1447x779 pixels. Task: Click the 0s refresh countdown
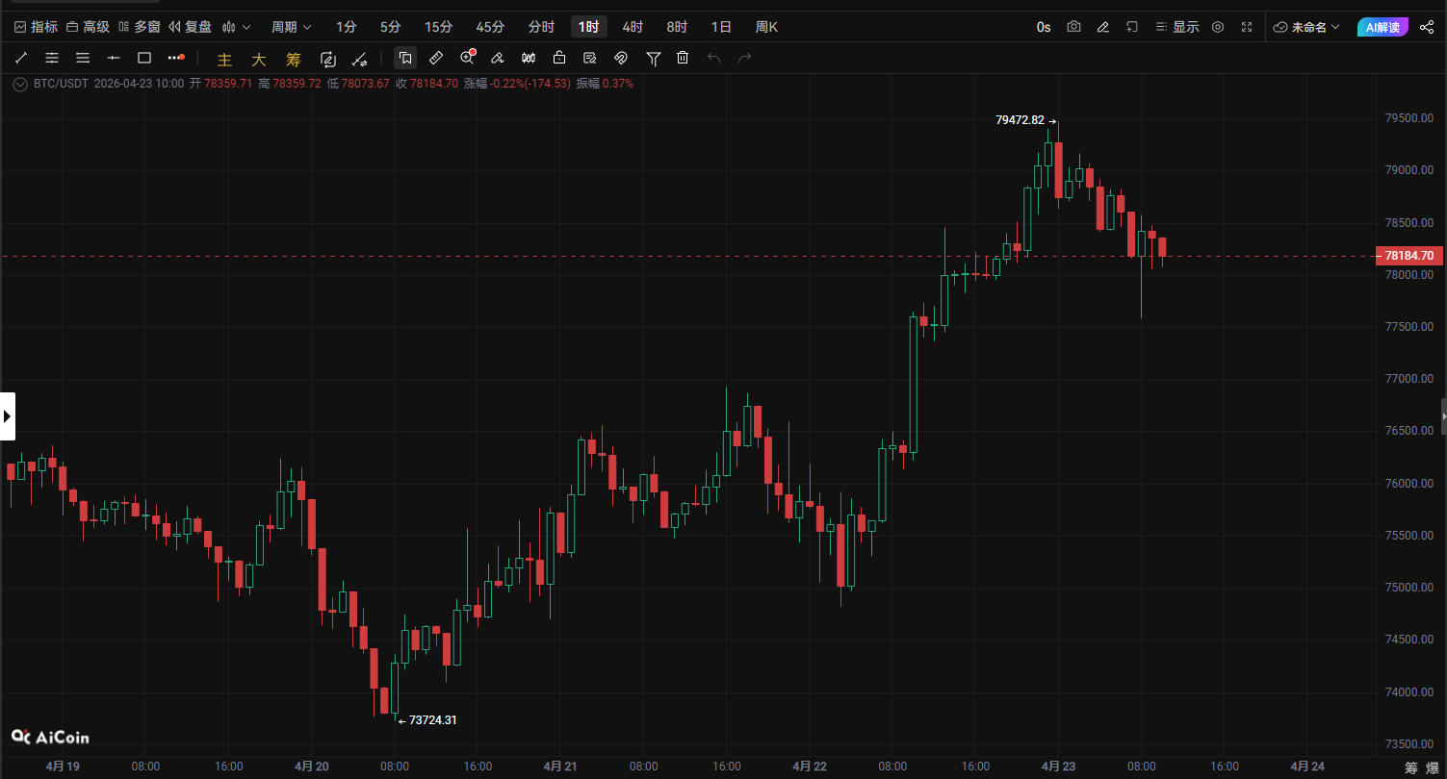[1044, 27]
